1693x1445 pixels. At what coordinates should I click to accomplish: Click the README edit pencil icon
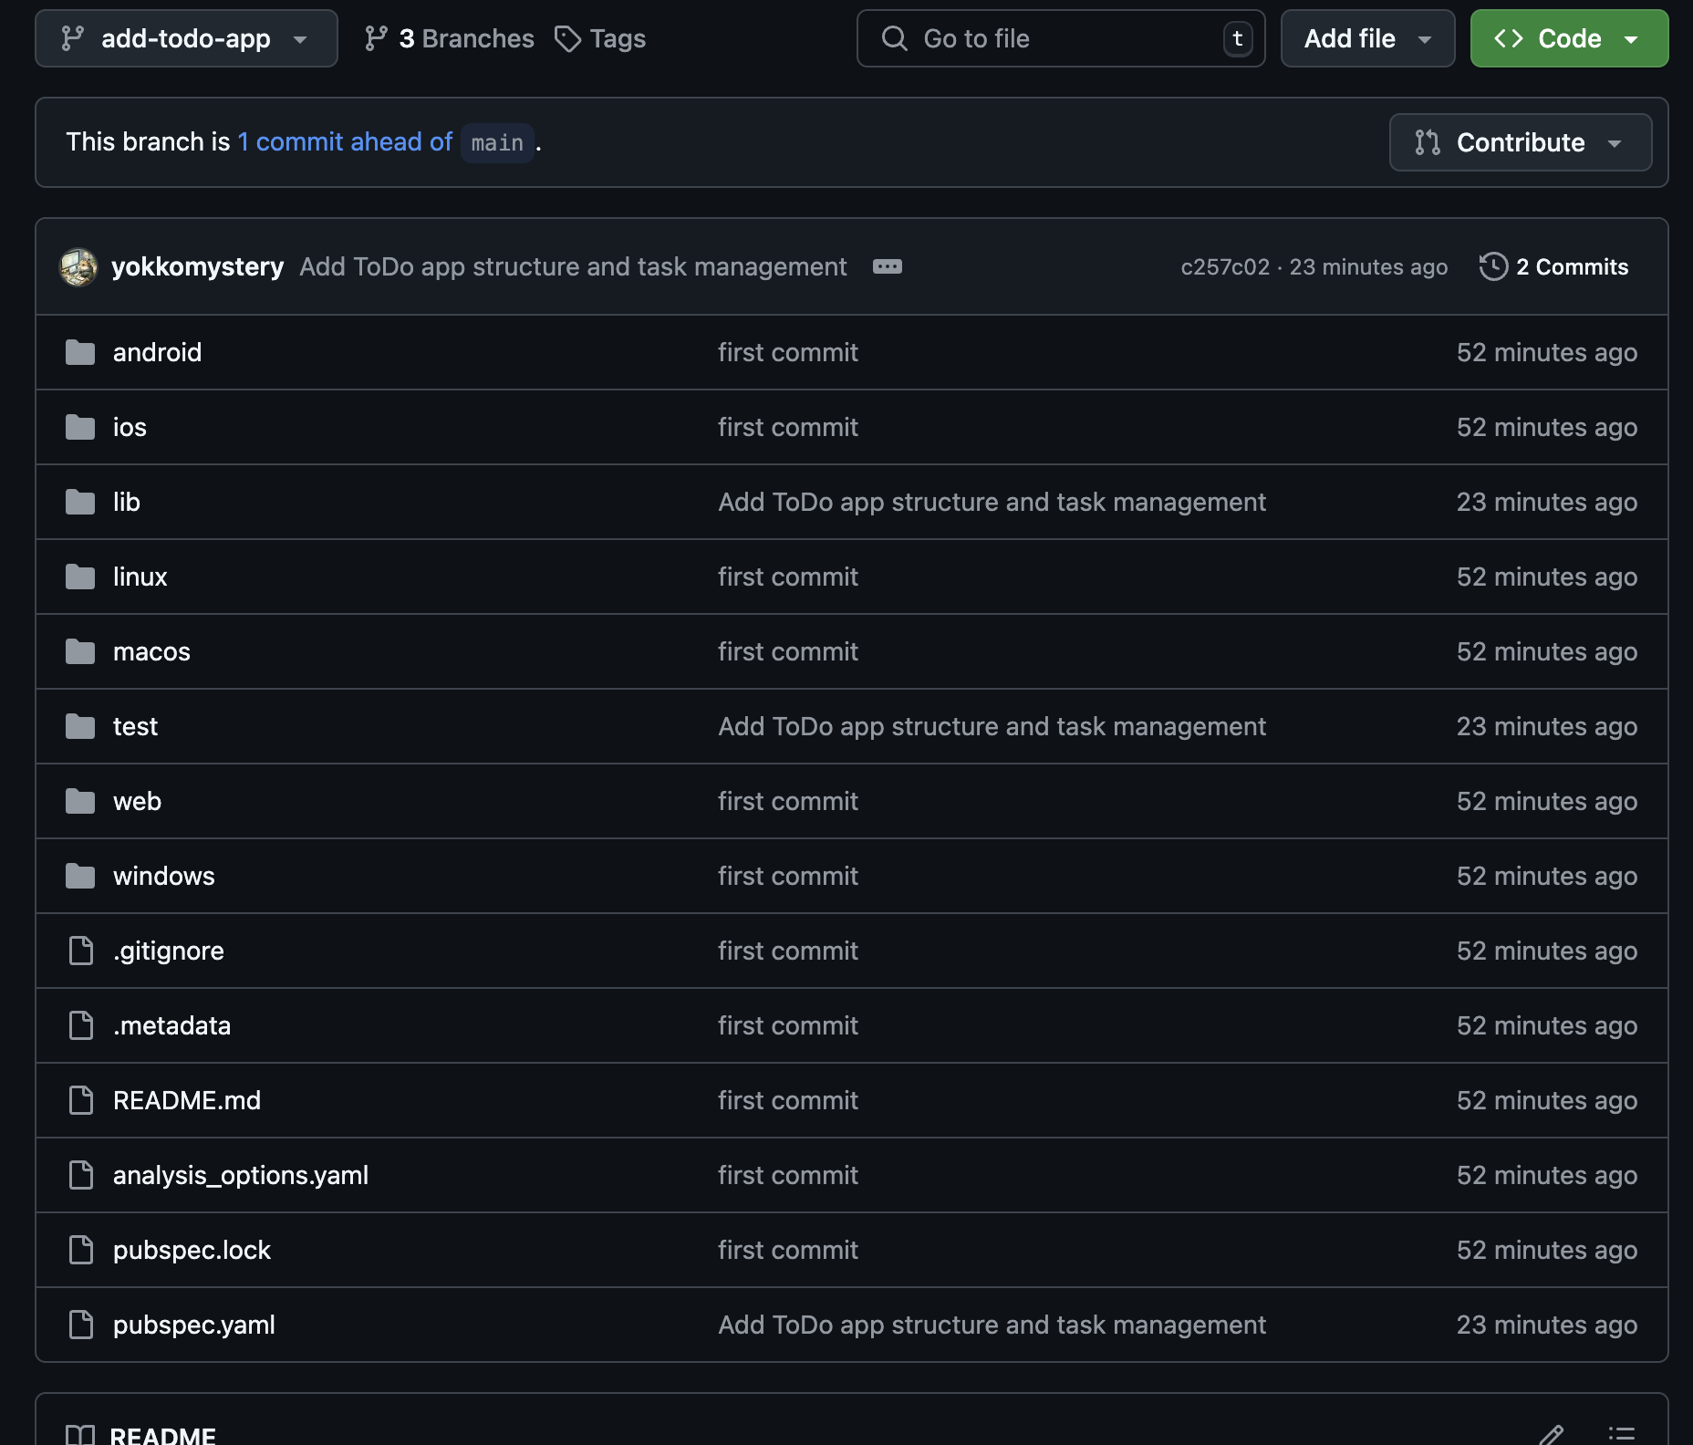click(1551, 1434)
